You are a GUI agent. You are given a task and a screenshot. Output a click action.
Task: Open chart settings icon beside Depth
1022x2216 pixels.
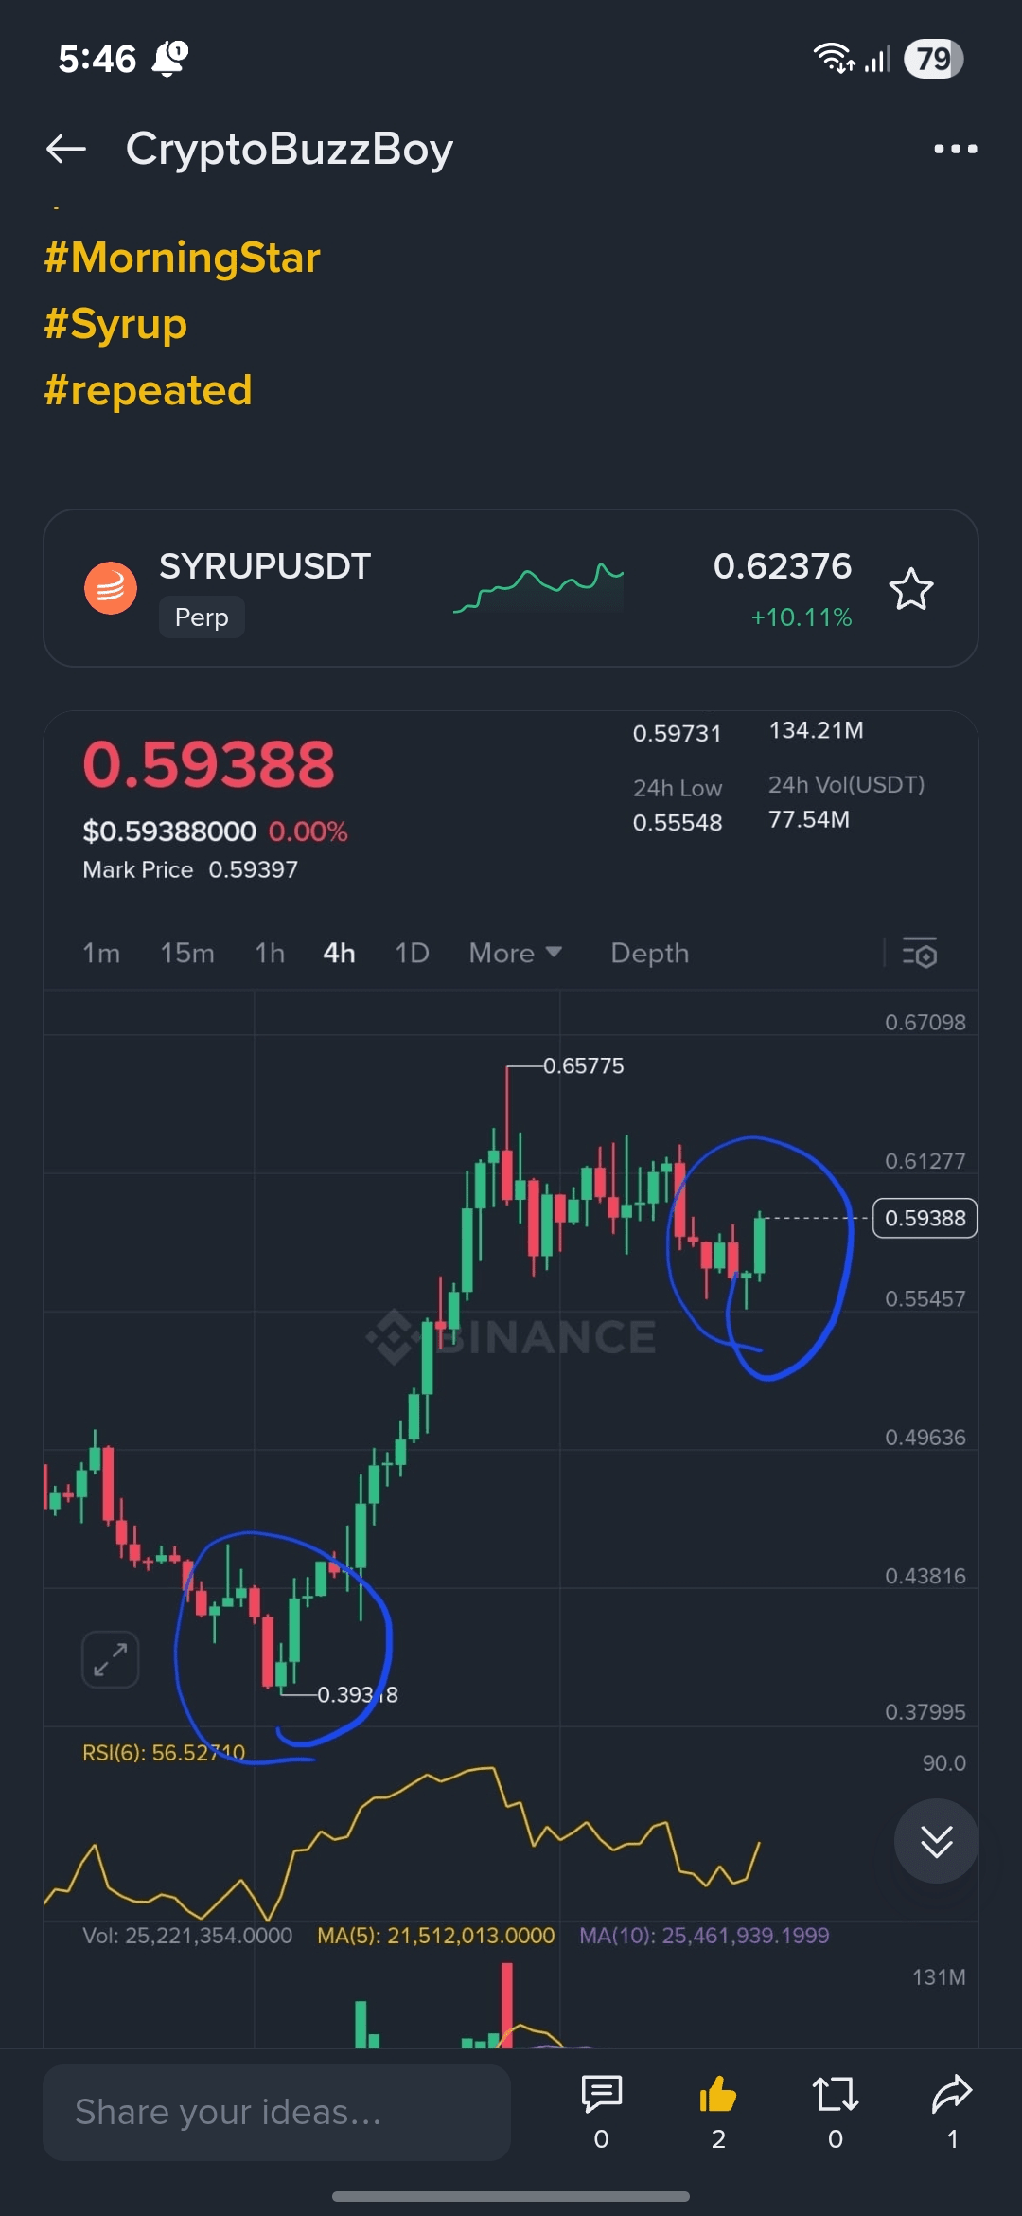(920, 953)
